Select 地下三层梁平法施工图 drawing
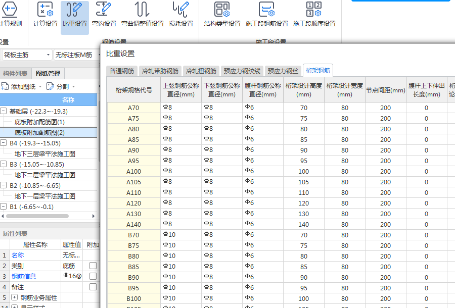This screenshot has height=308, width=455. 45,154
